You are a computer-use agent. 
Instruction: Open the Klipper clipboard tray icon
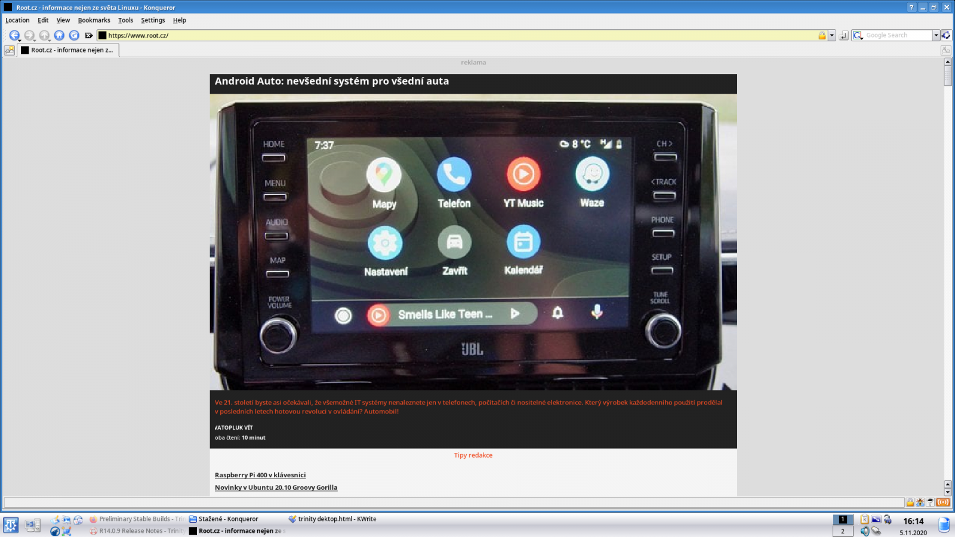864,519
